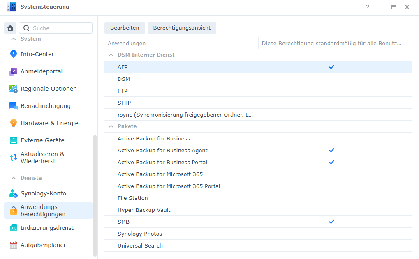419x259 pixels.
Task: Select the Regionale Optionen map icon
Action: click(x=14, y=89)
